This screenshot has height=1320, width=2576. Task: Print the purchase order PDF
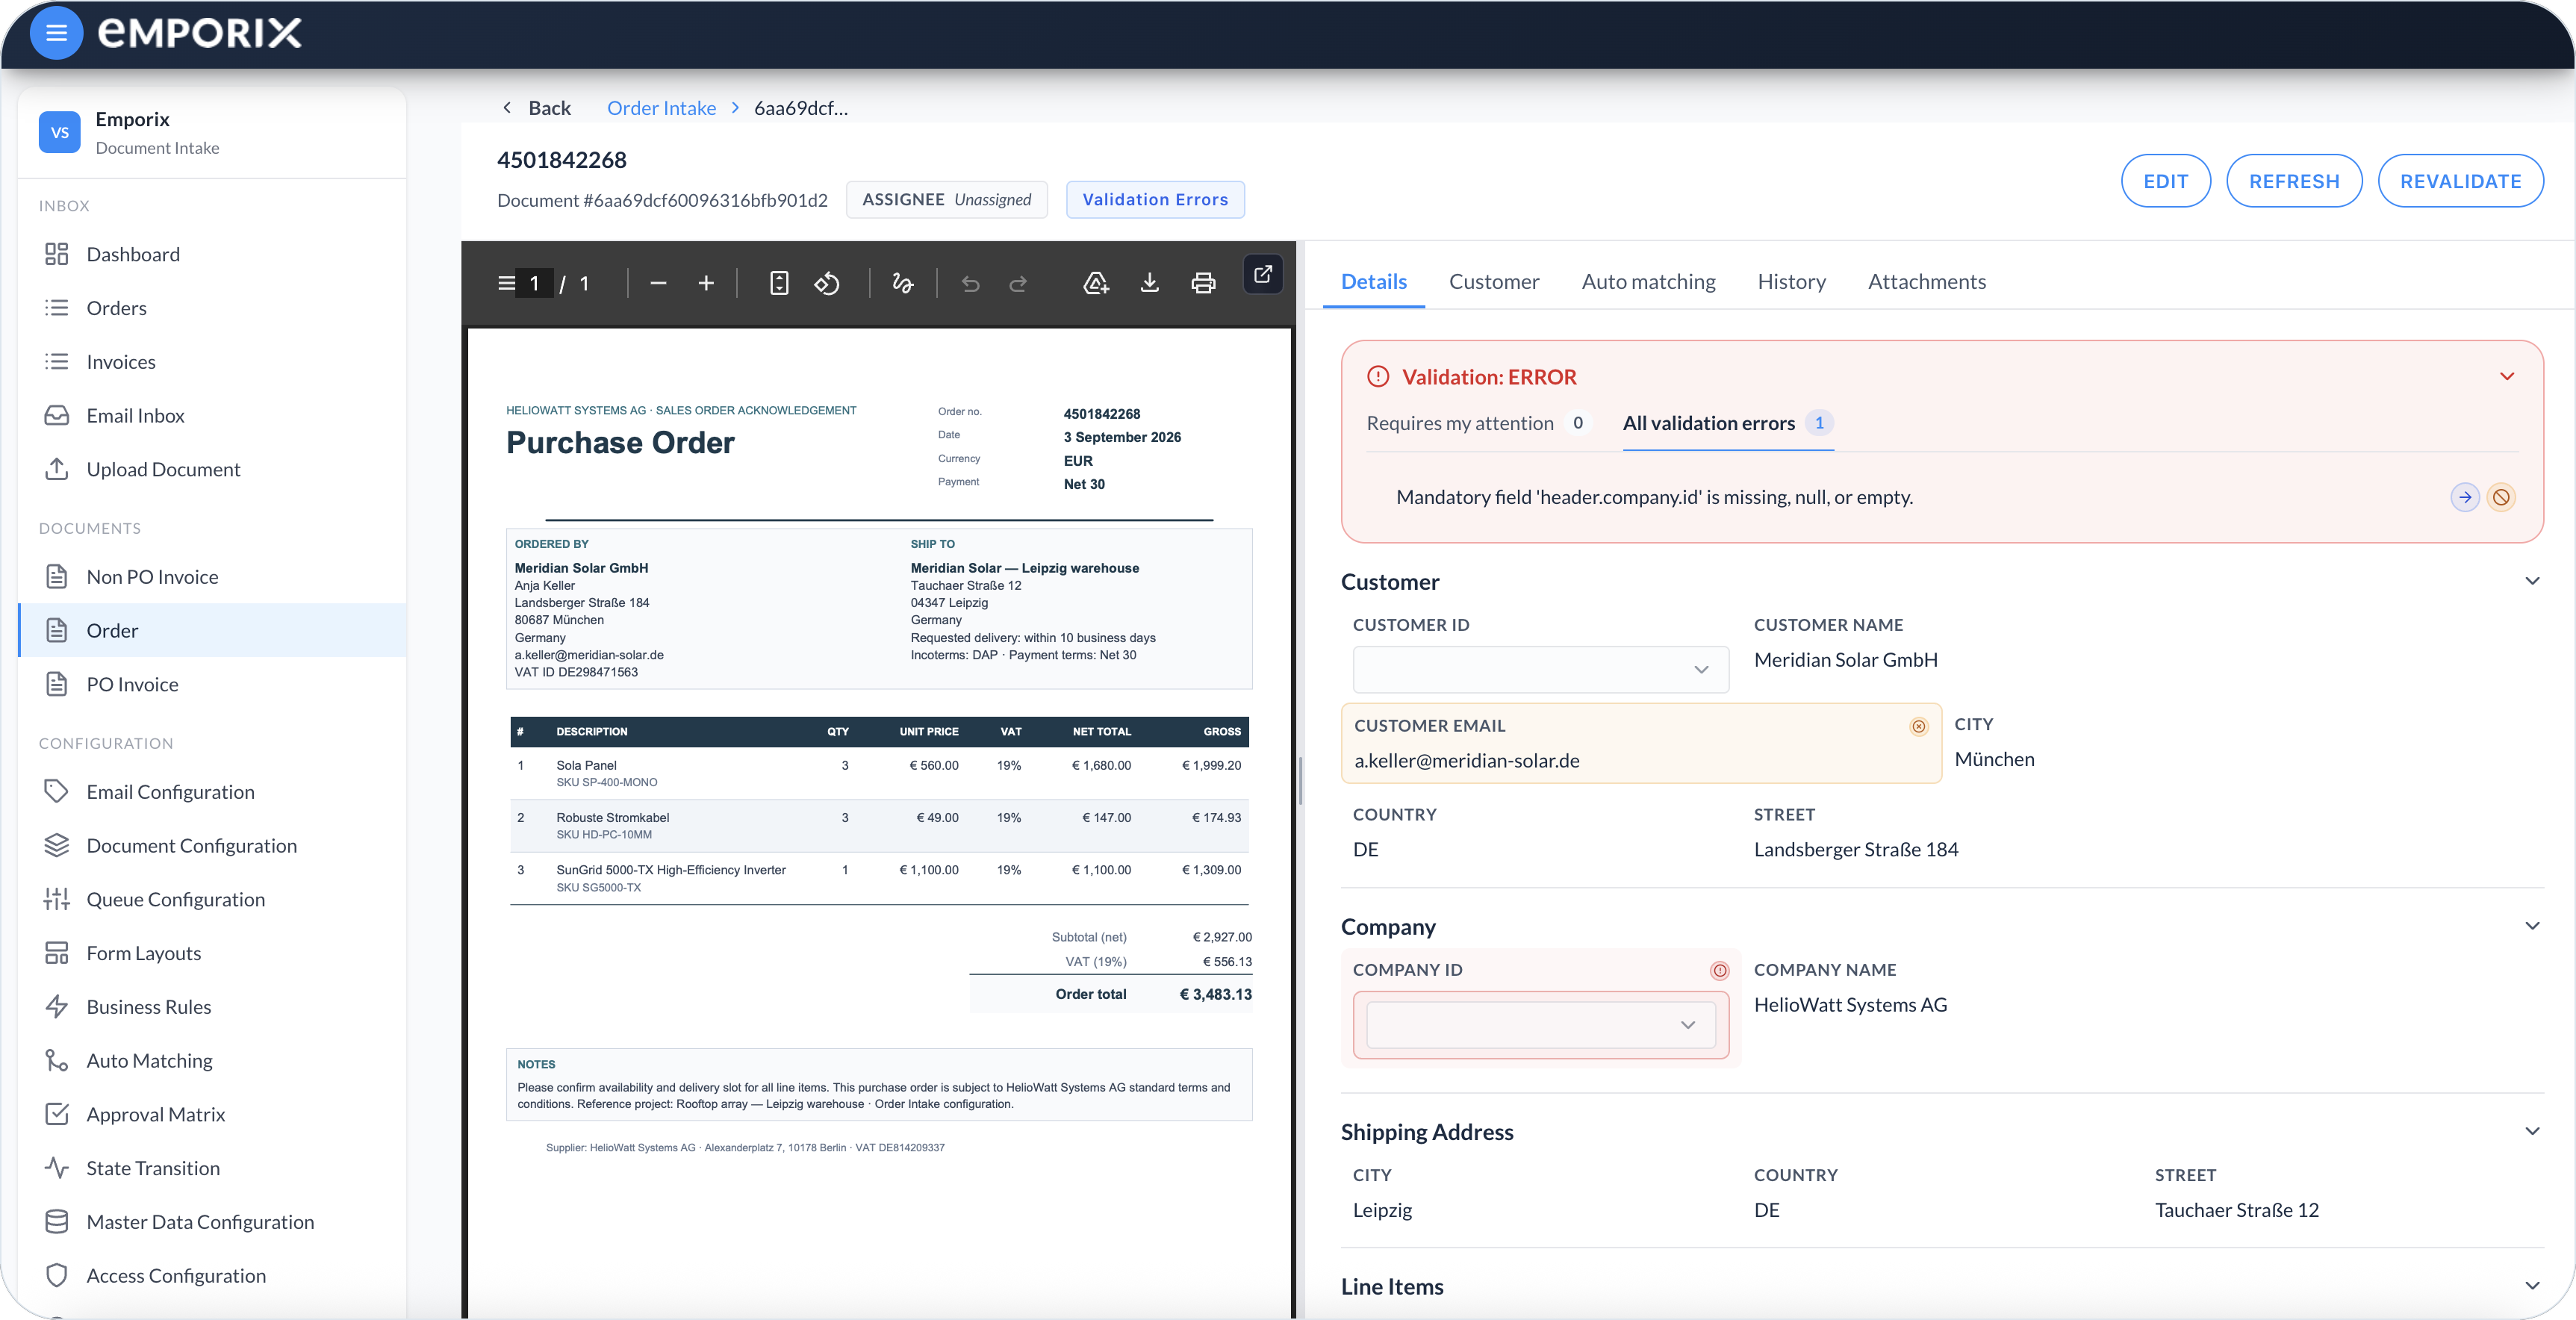click(x=1203, y=283)
